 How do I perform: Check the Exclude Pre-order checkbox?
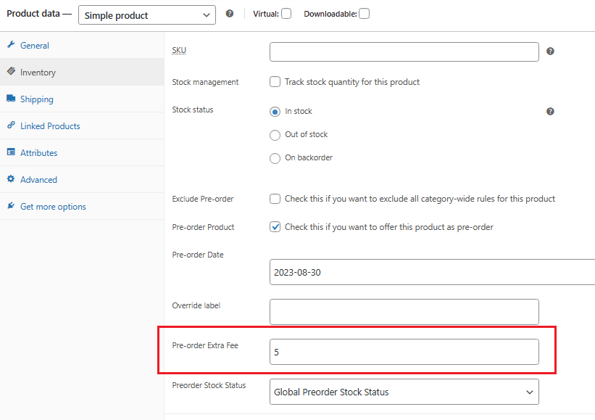[275, 199]
